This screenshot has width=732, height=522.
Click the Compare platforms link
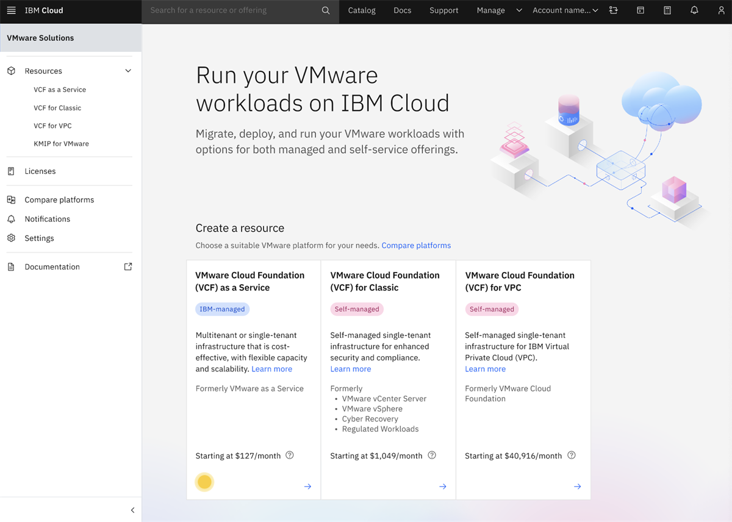point(416,246)
